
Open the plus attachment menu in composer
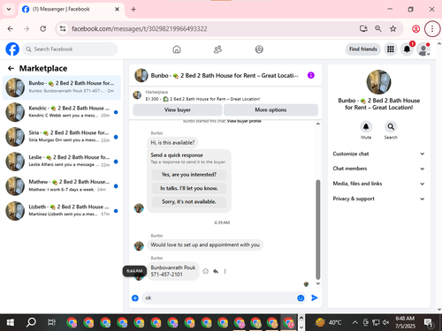(x=135, y=298)
